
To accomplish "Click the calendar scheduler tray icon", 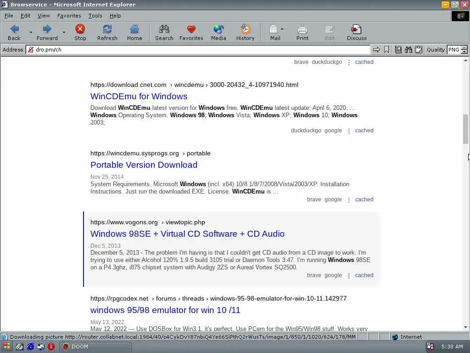I will coord(431,347).
